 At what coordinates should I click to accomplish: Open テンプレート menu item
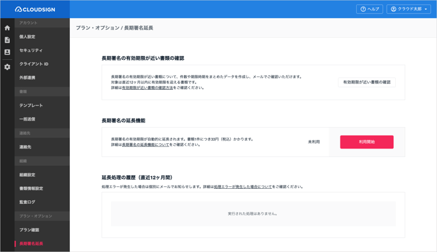(31, 105)
